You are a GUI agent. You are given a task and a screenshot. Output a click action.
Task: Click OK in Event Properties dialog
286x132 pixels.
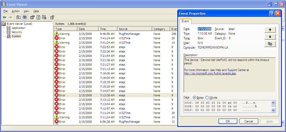coord(228,121)
